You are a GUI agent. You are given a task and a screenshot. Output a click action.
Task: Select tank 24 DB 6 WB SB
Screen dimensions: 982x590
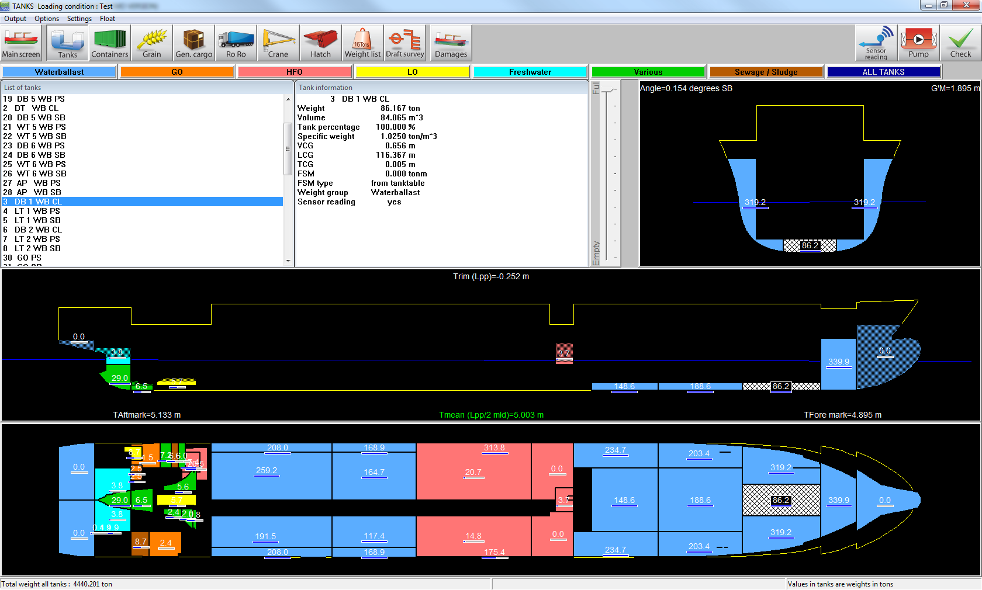pos(143,155)
